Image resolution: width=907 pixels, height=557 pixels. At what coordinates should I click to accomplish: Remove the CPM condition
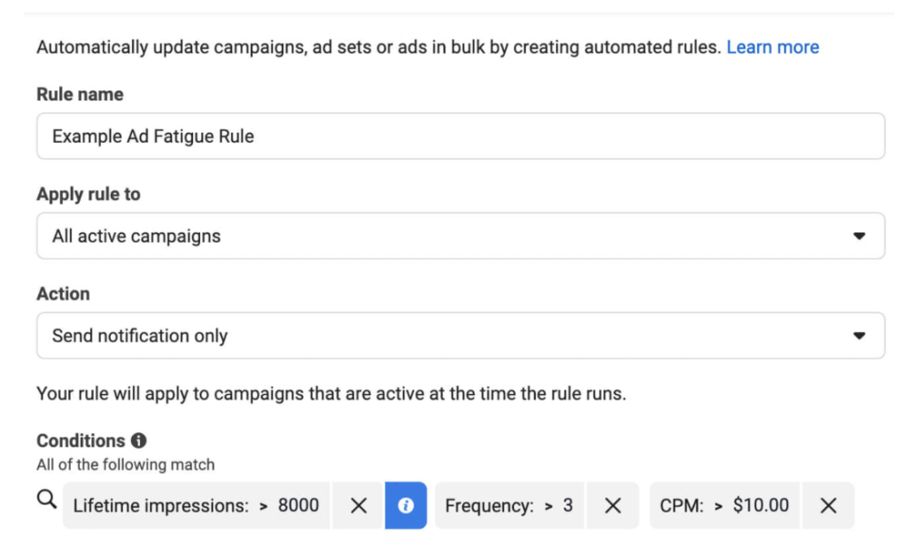click(828, 506)
